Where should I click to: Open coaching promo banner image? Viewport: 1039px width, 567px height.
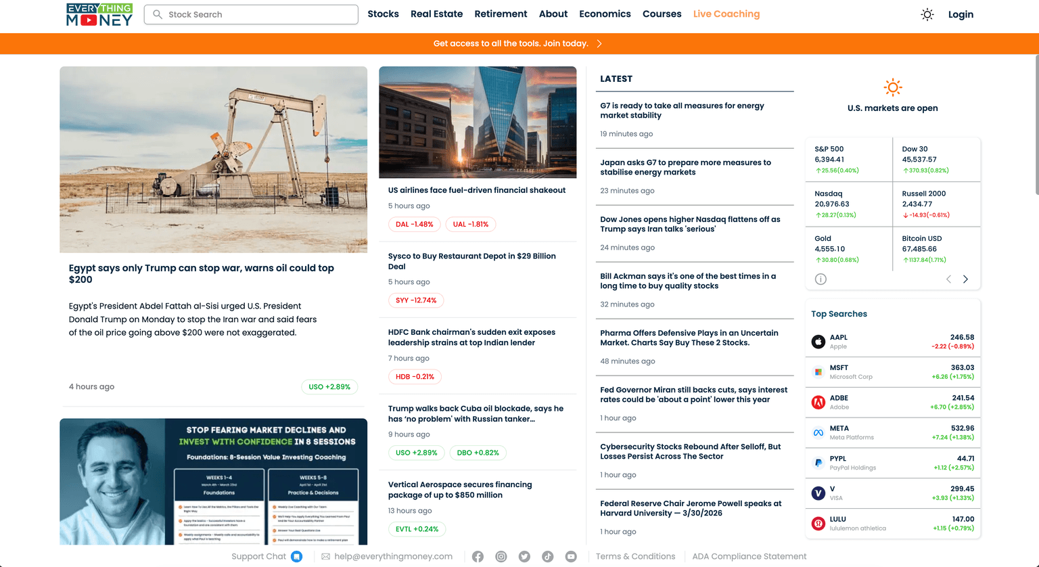click(213, 482)
